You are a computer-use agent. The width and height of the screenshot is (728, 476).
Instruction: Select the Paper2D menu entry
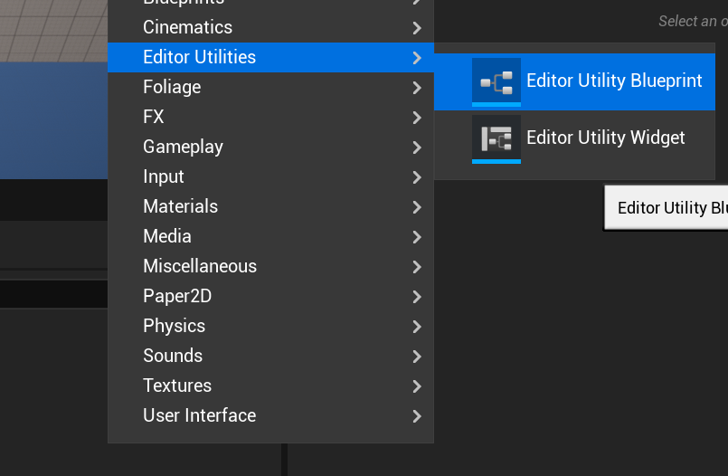(177, 296)
